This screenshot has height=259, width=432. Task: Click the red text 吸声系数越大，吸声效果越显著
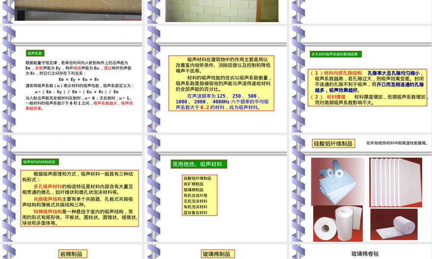click(79, 106)
